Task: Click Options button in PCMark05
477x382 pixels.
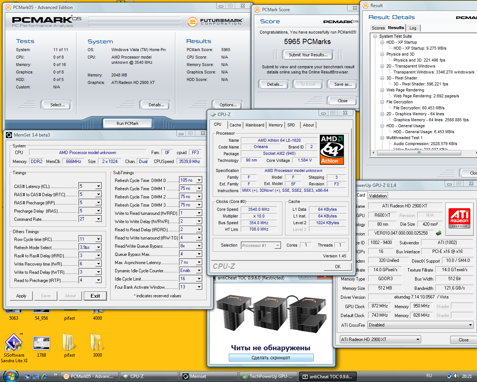Action: click(x=228, y=105)
